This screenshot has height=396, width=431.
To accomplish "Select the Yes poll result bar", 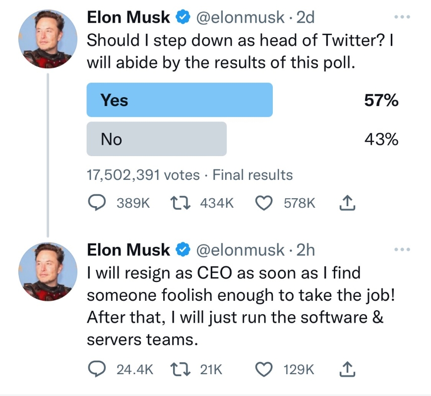I will coord(180,100).
